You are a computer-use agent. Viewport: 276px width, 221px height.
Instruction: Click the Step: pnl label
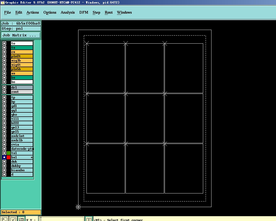(x=21, y=29)
